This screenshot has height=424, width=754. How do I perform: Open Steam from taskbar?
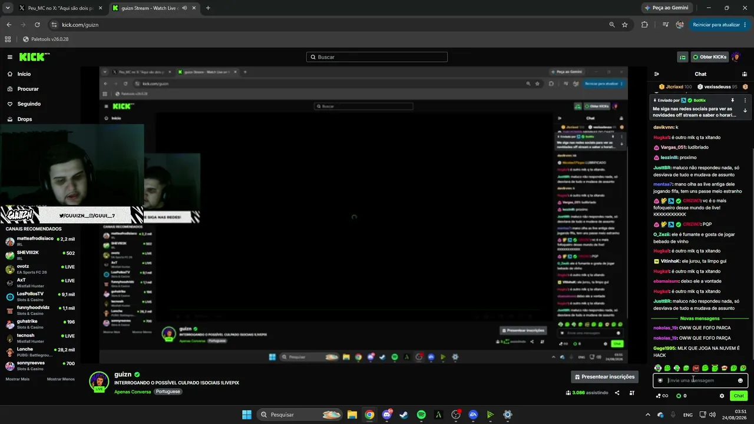coord(404,415)
